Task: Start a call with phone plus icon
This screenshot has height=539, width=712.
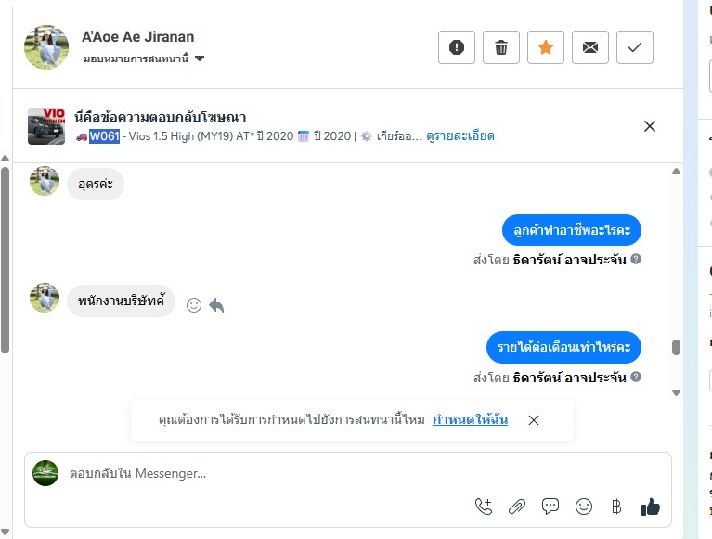Action: (483, 507)
